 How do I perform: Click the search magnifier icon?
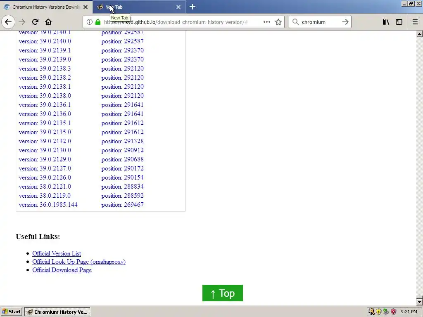[296, 22]
